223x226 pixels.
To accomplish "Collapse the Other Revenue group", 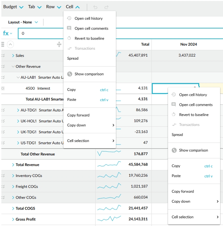I will 13,67.
